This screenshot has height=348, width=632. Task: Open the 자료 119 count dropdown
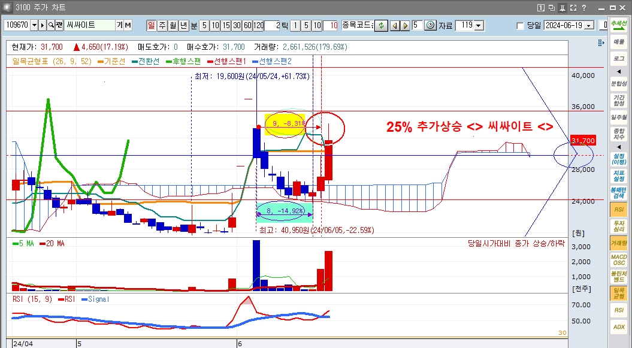[479, 25]
